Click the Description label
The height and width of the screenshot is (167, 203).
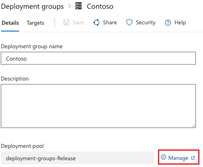(15, 79)
